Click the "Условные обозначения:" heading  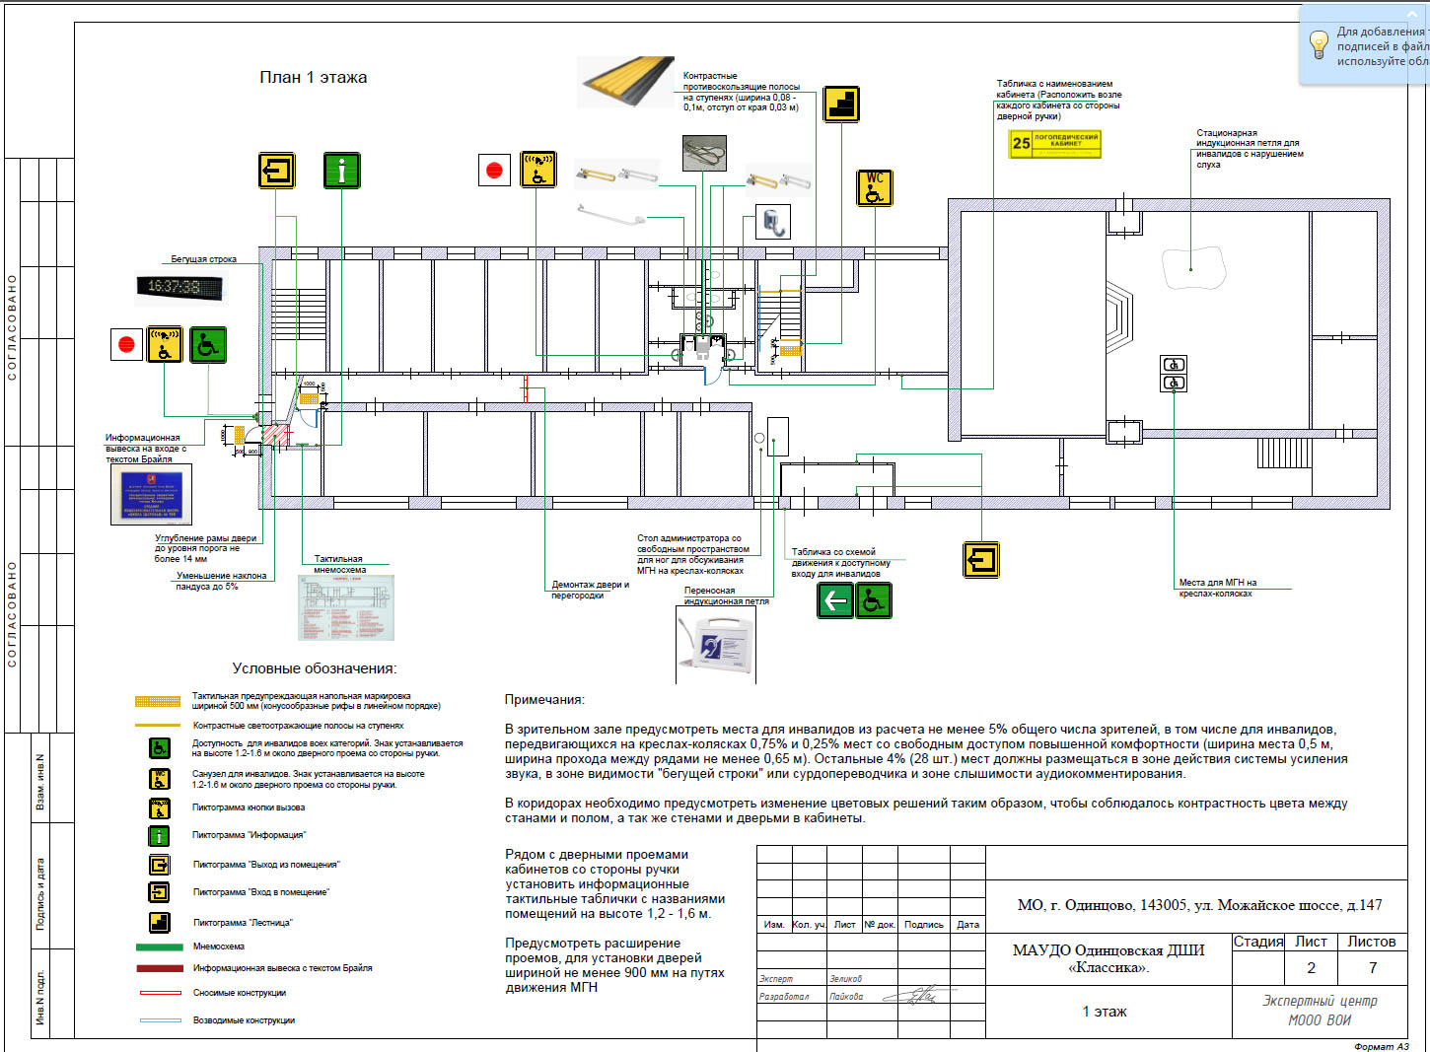(315, 668)
